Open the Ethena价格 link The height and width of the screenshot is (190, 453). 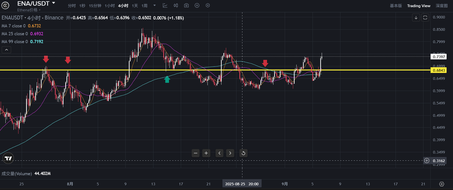coord(29,10)
